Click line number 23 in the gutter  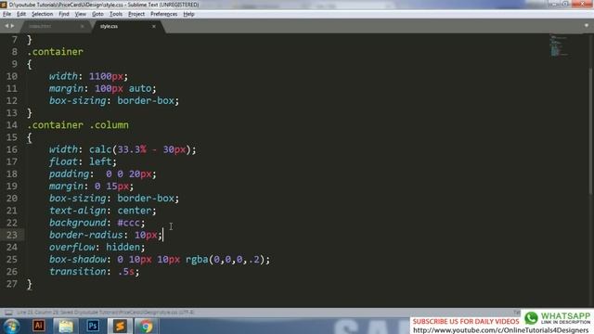coord(12,235)
